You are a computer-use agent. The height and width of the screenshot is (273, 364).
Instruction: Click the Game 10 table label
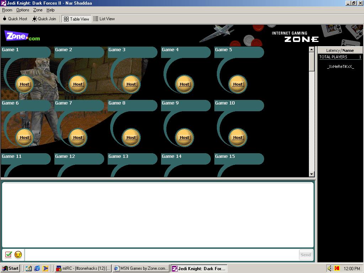coord(225,103)
